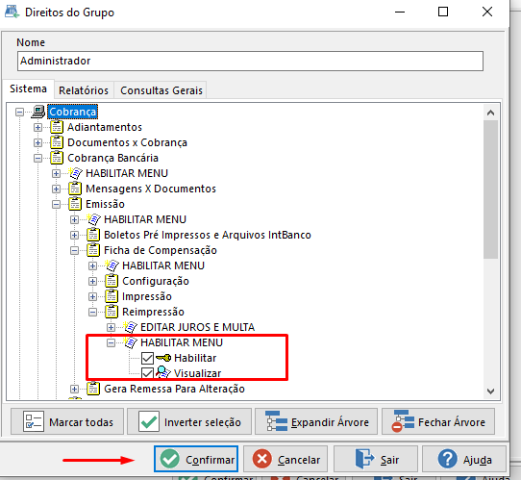The width and height of the screenshot is (521, 480).
Task: Click the Cancelar button
Action: (x=285, y=459)
